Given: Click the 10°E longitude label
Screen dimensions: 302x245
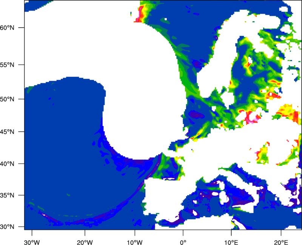Looking at the screenshot, I should click(231, 242).
